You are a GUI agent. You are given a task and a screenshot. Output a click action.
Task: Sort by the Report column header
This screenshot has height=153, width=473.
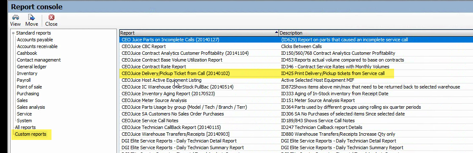(199, 33)
